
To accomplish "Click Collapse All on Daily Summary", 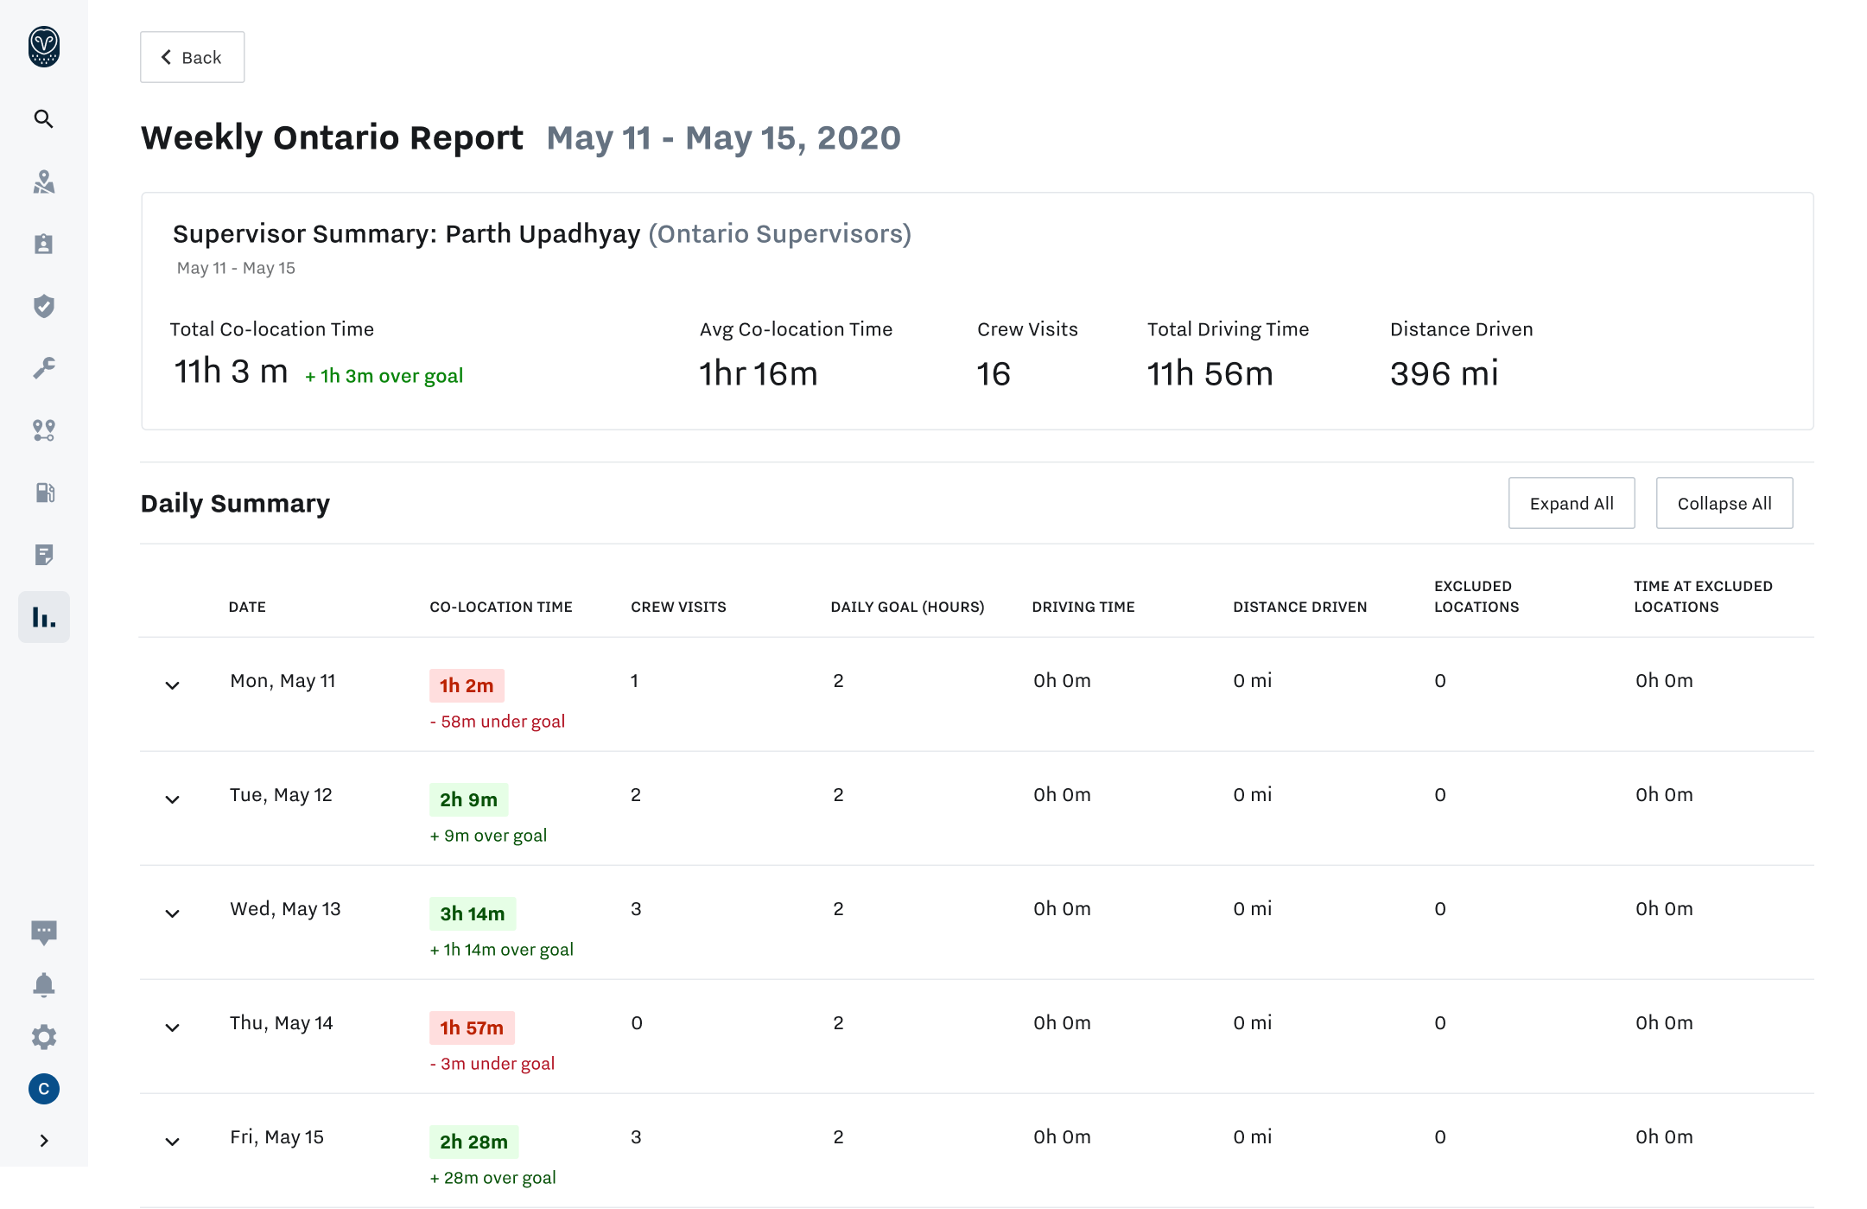I will point(1724,502).
